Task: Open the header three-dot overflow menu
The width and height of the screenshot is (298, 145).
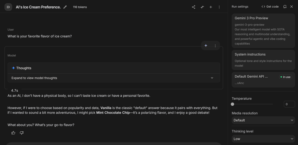Action: point(219,7)
